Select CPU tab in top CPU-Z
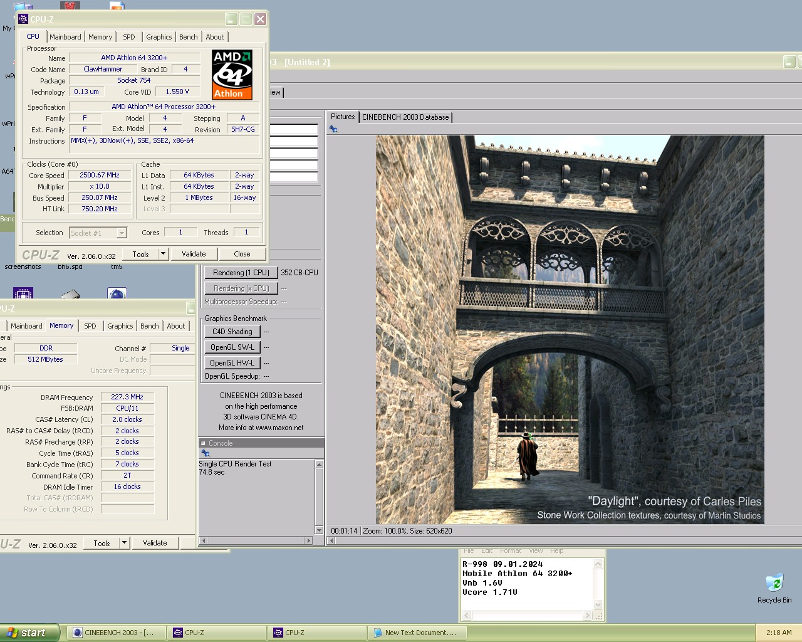The image size is (802, 642). [33, 36]
